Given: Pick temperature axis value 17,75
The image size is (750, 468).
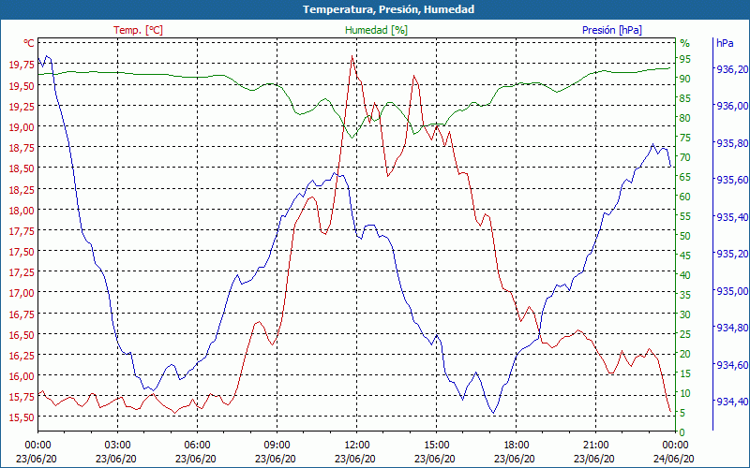Looking at the screenshot, I should [x=22, y=230].
